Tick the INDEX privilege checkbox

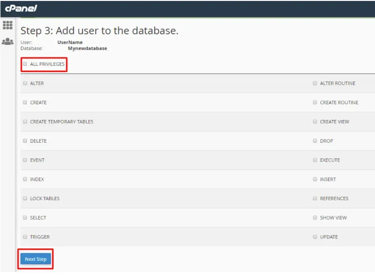25,179
